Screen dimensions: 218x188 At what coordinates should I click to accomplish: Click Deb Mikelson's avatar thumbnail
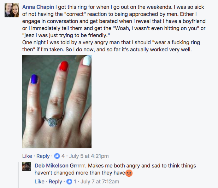pyautogui.click(x=27, y=166)
